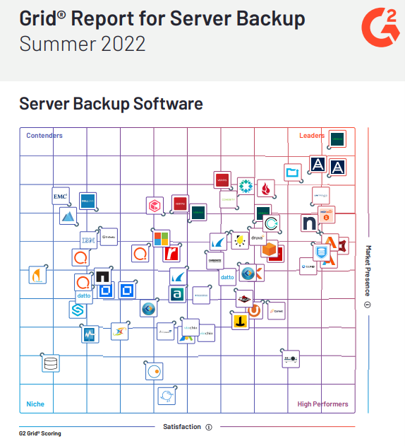Click the pink hexagon cube logo

(x=155, y=206)
